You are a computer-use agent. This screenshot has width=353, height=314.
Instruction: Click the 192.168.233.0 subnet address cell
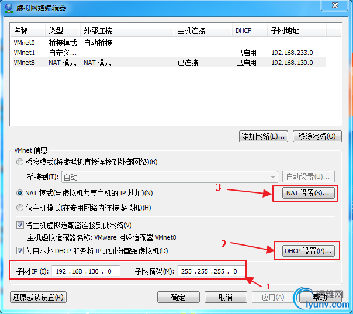292,53
